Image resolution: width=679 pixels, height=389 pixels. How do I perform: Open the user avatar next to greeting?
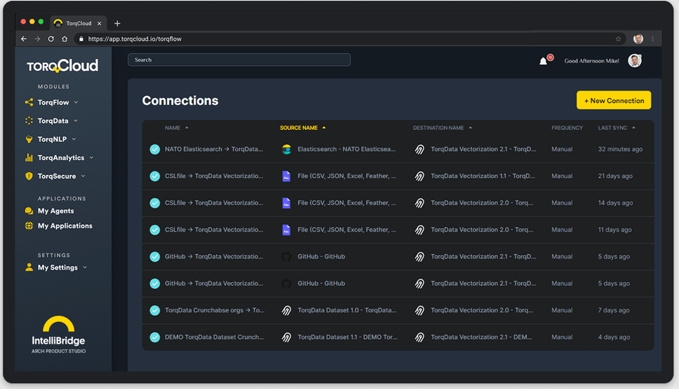(635, 61)
